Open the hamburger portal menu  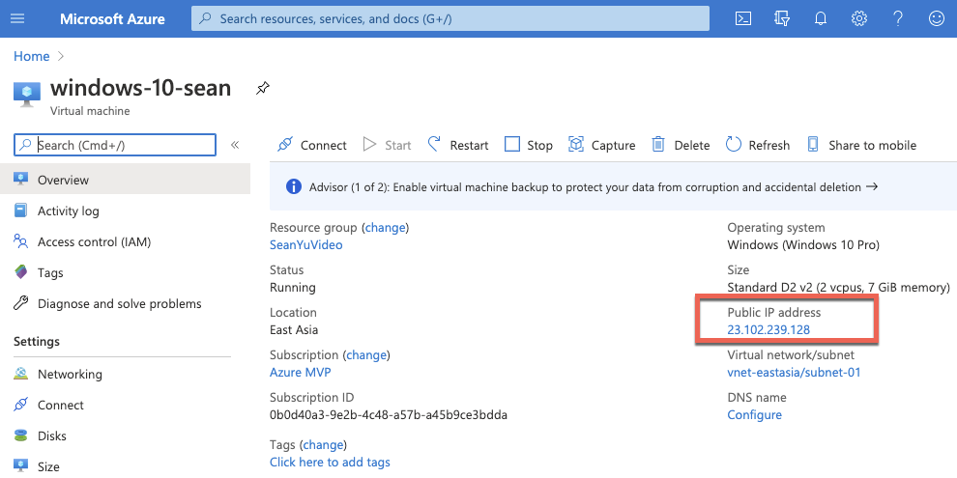click(17, 18)
